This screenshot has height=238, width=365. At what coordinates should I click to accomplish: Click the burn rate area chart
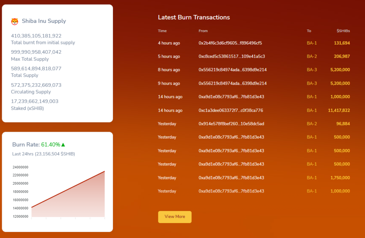click(x=68, y=194)
